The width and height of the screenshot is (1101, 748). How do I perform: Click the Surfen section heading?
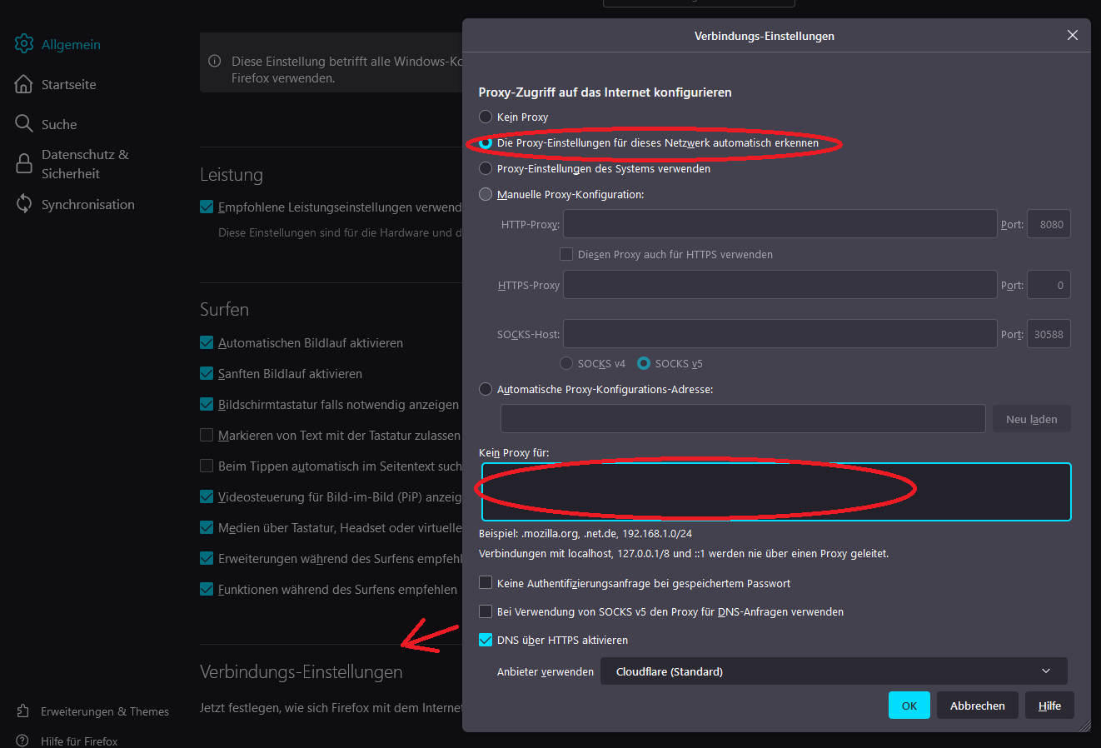[224, 309]
